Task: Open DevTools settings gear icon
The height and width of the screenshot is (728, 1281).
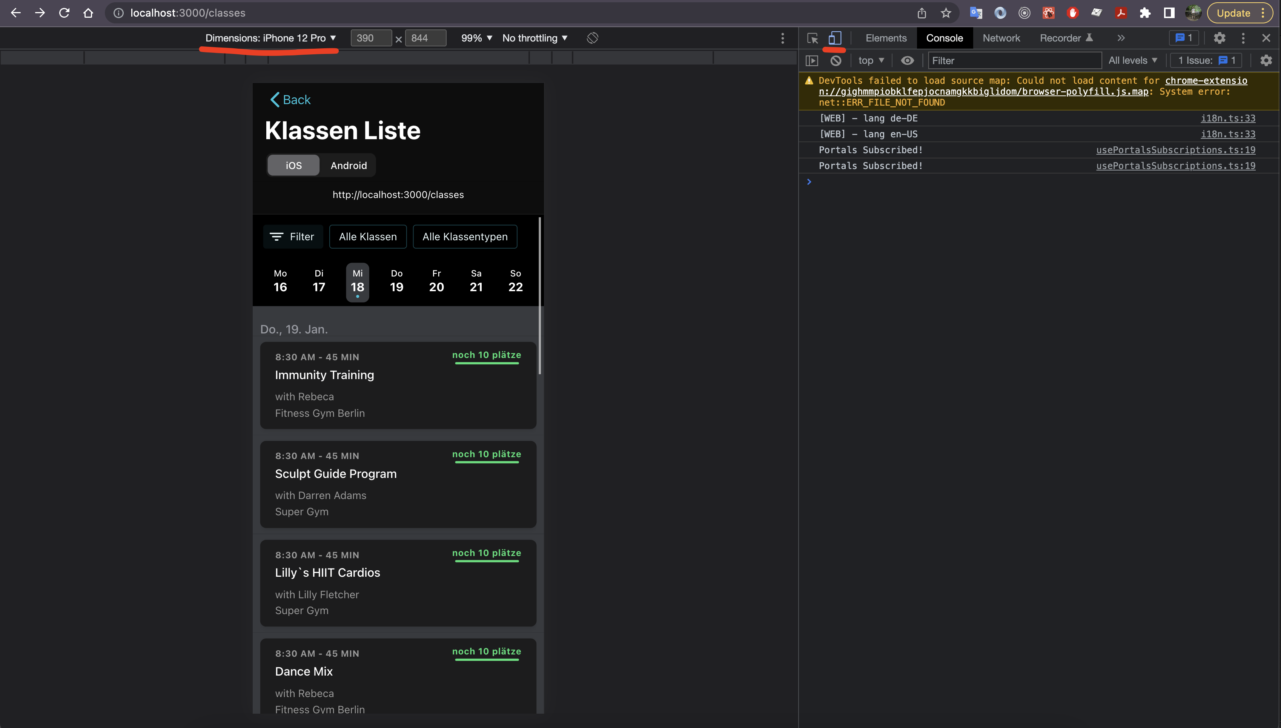Action: coord(1220,38)
